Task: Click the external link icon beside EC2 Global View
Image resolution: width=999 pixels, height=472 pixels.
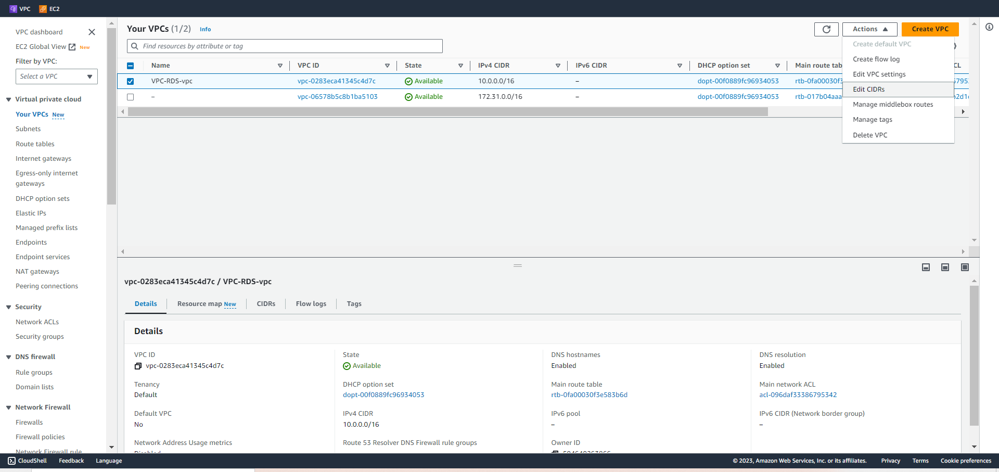Action: 72,47
